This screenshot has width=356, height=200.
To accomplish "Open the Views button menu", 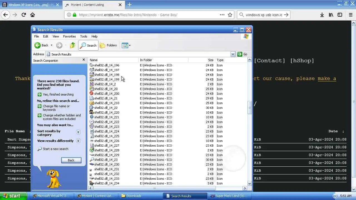I will (x=126, y=45).
